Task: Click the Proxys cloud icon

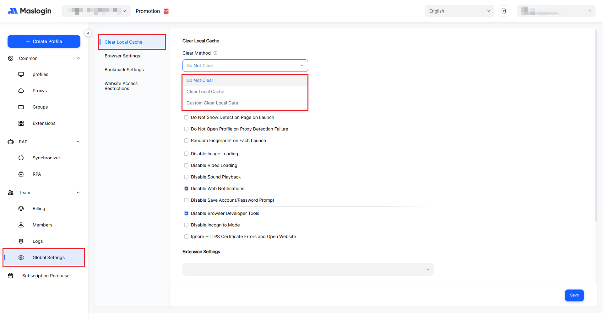Action: click(x=21, y=91)
